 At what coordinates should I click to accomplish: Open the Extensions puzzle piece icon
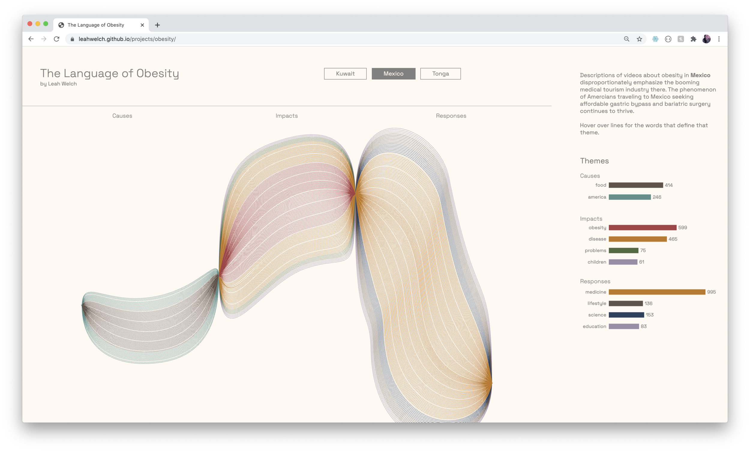[x=693, y=39]
